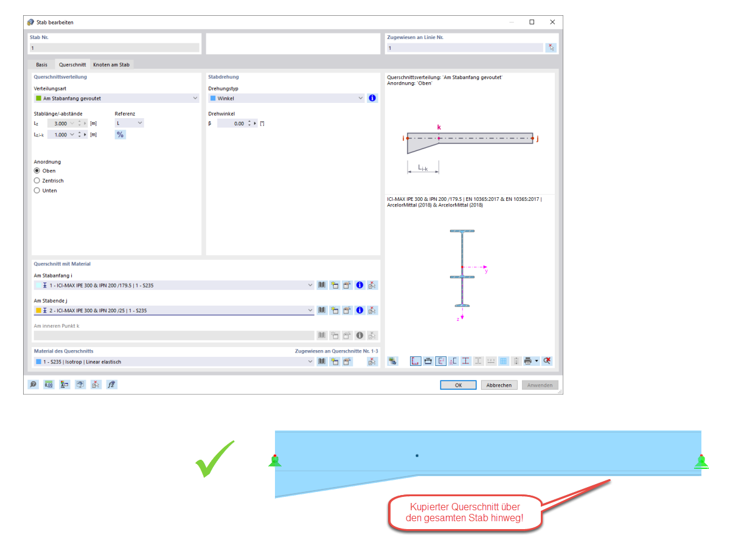This screenshot has width=730, height=548.
Task: Close the Stab bearbeiten dialog
Action: click(x=552, y=22)
